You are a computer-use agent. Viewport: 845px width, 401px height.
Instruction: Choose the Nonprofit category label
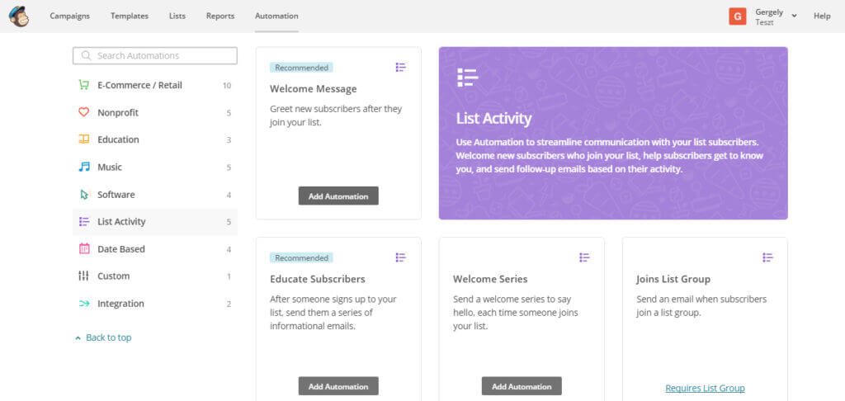tap(118, 113)
